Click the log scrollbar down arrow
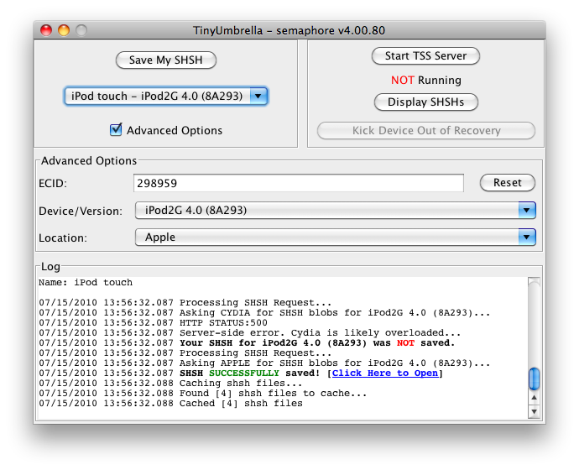Viewport: 579px width, 470px height. click(533, 411)
